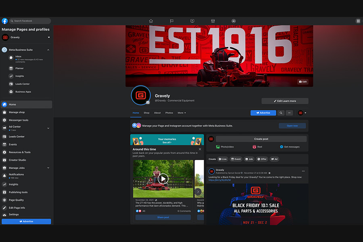
Task: Click Share post button under memory
Action: pyautogui.click(x=163, y=217)
